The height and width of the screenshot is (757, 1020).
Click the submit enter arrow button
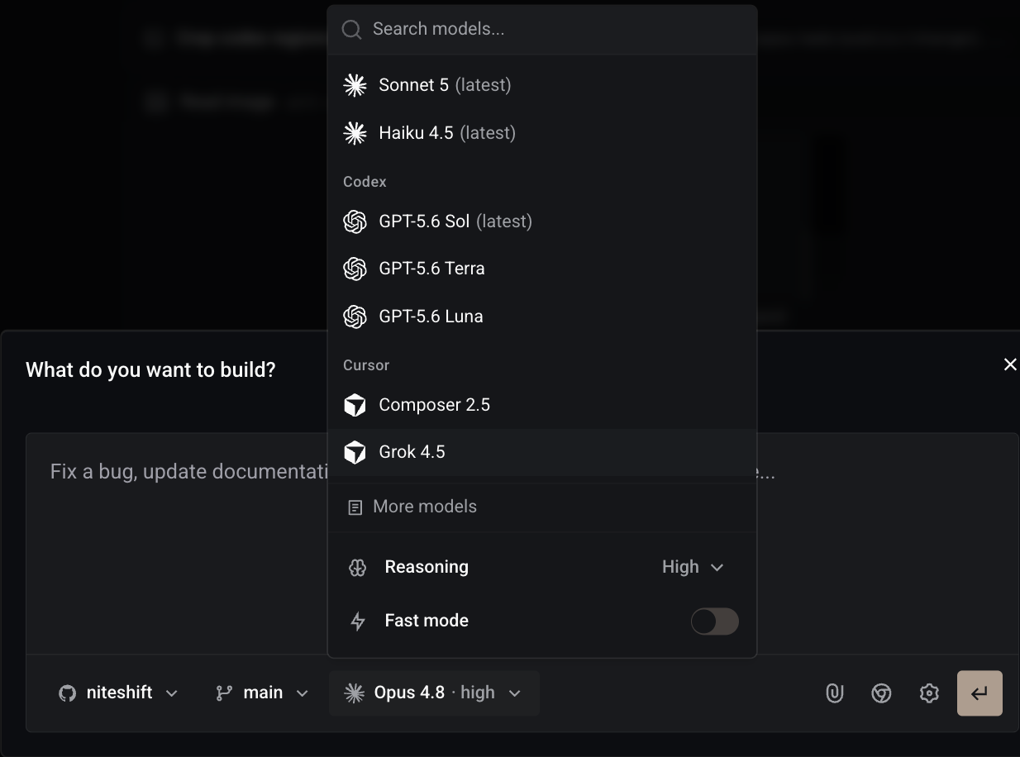coord(979,693)
